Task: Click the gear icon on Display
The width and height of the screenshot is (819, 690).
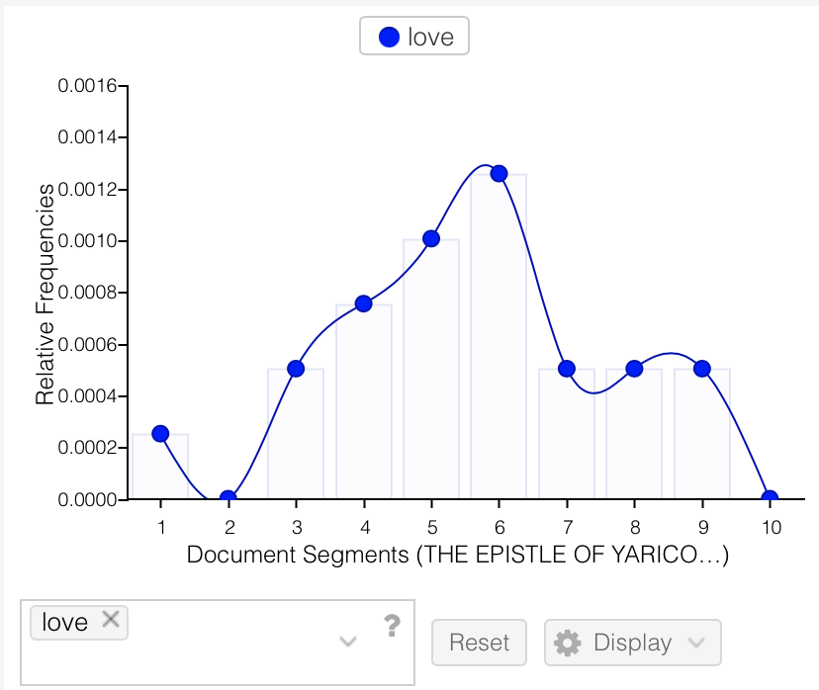Action: 567,643
